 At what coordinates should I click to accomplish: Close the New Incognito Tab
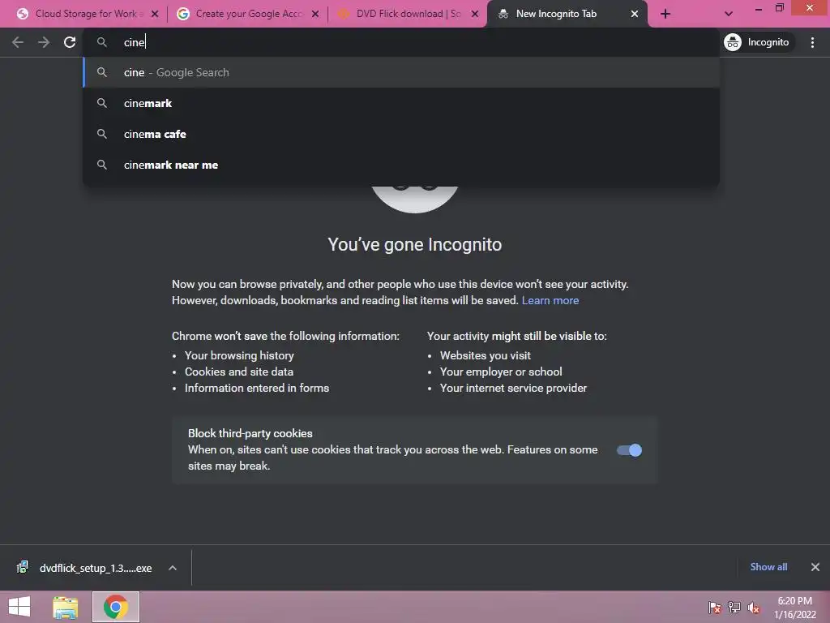tap(634, 14)
